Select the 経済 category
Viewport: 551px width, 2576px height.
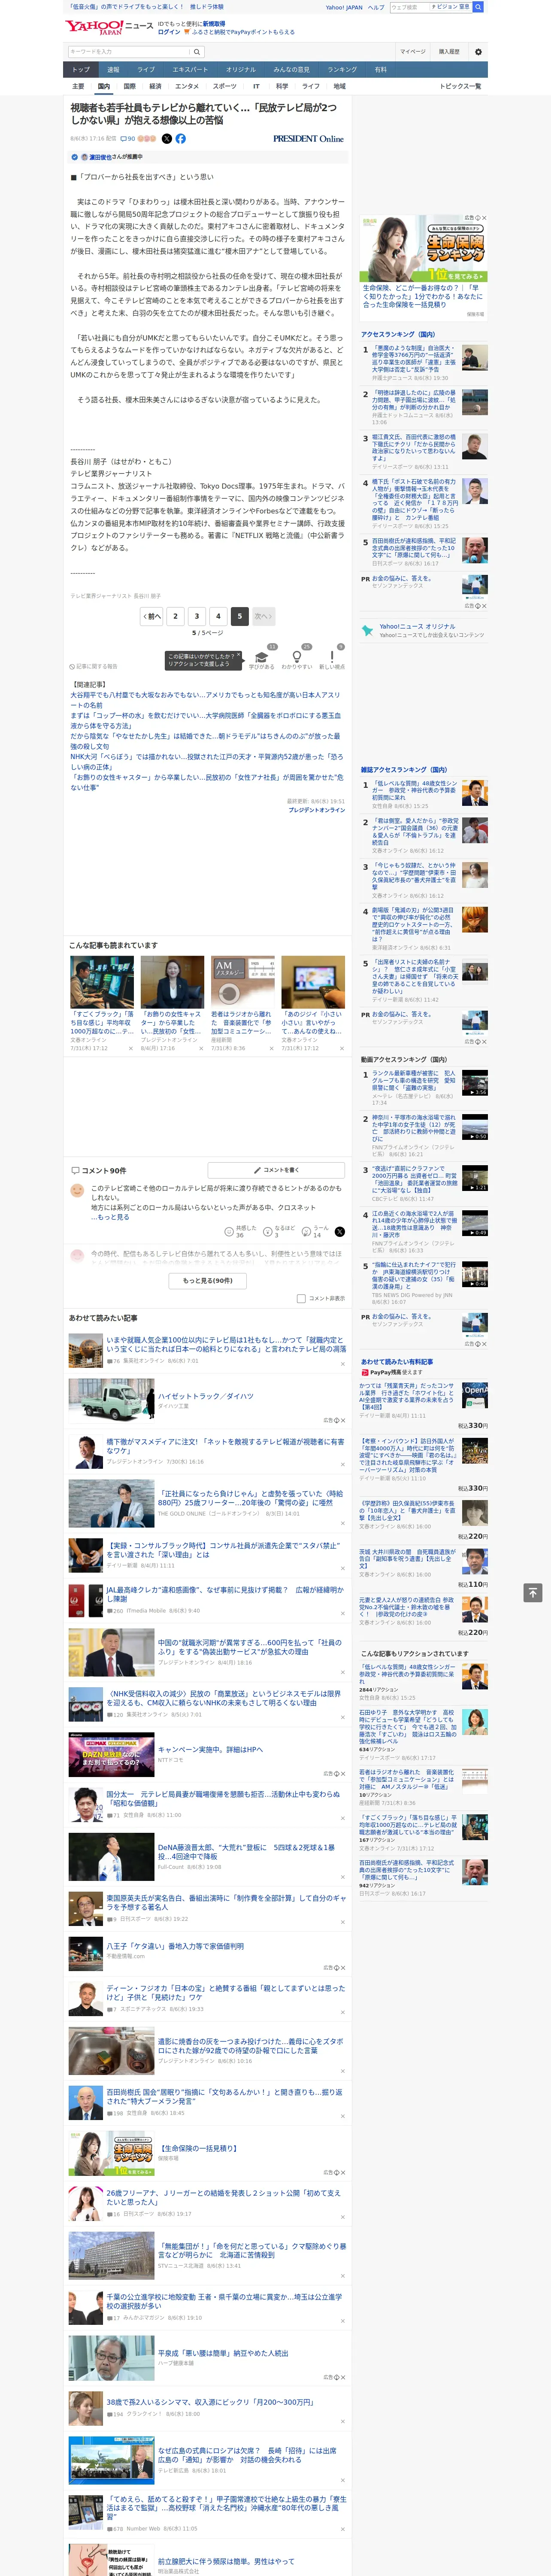155,86
